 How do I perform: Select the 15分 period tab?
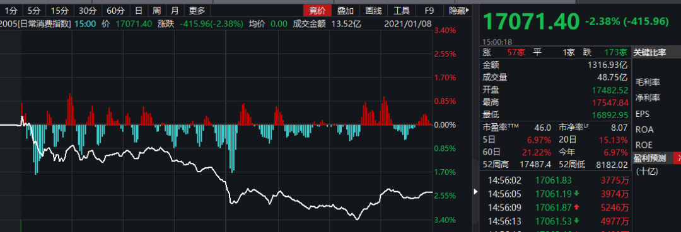pyautogui.click(x=59, y=11)
